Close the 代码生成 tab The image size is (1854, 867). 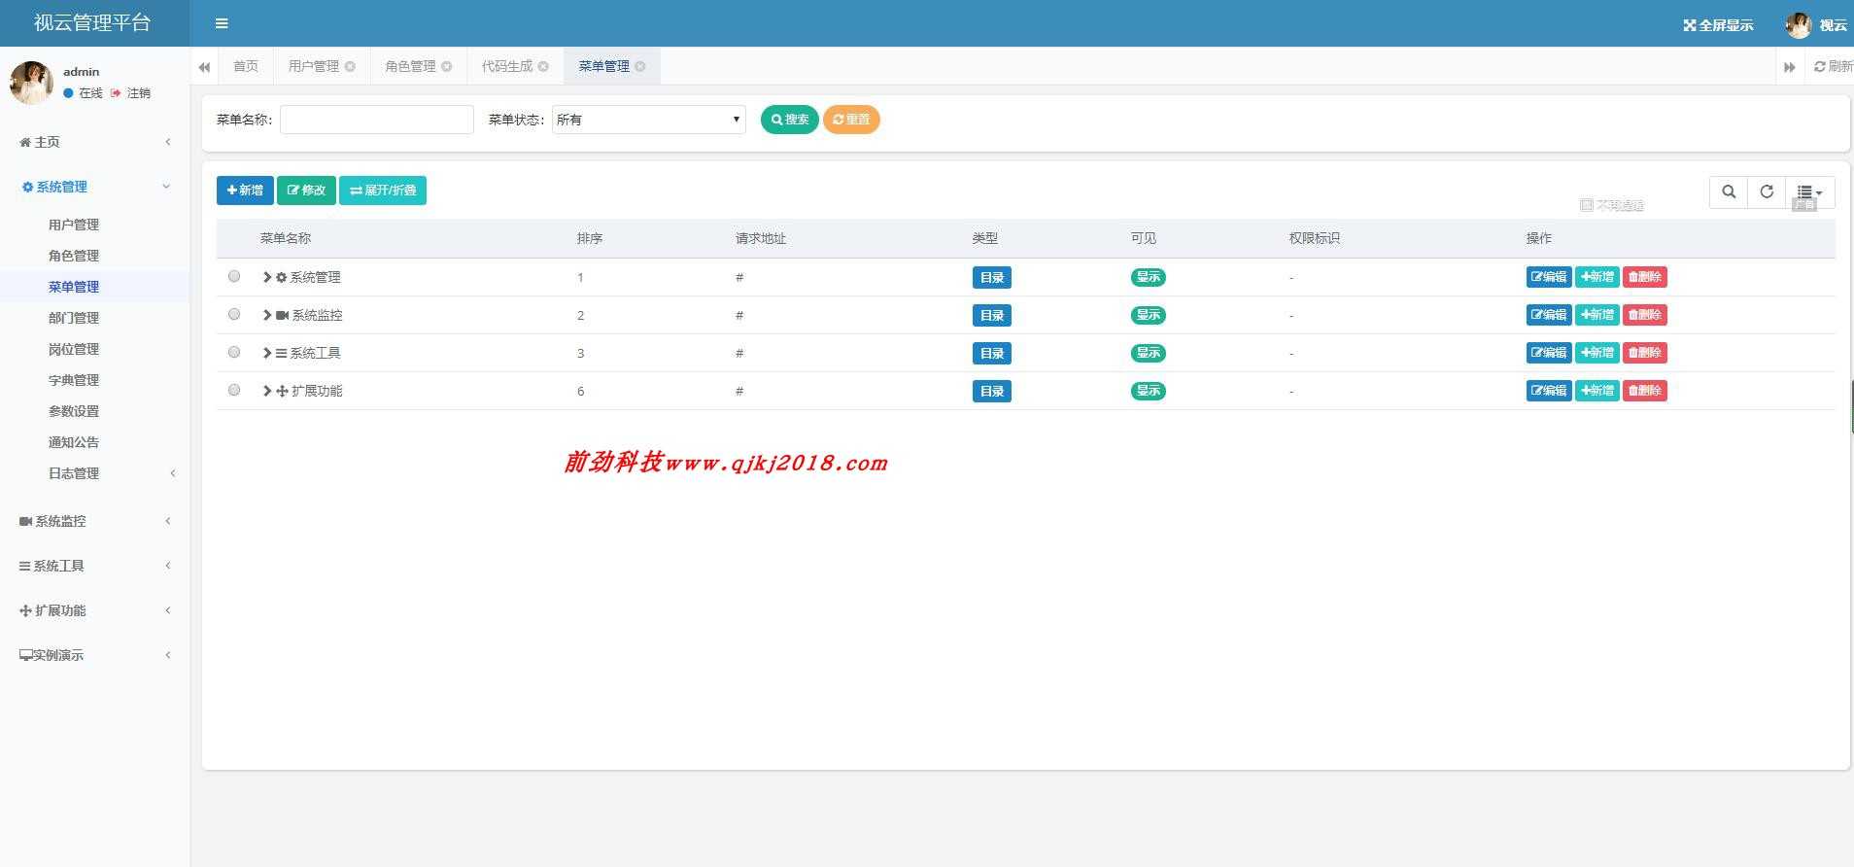543,66
